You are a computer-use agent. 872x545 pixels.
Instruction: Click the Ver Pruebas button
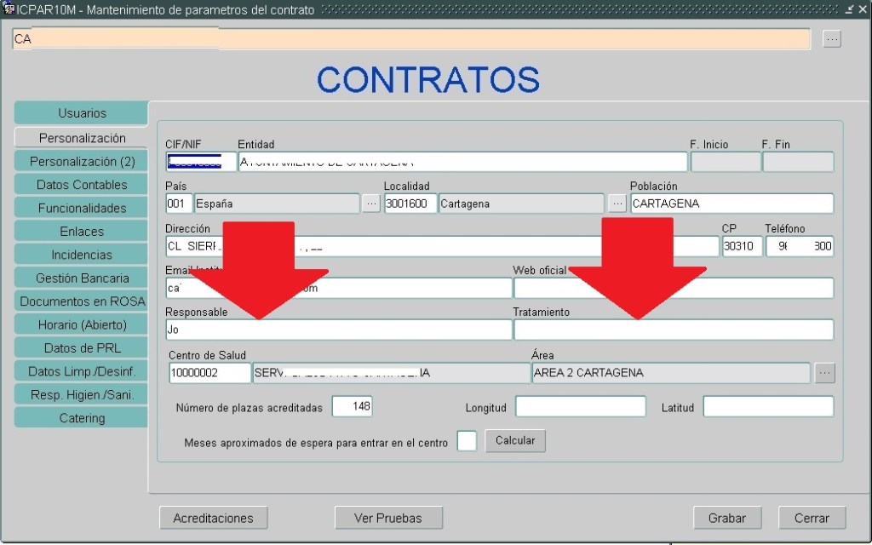387,518
